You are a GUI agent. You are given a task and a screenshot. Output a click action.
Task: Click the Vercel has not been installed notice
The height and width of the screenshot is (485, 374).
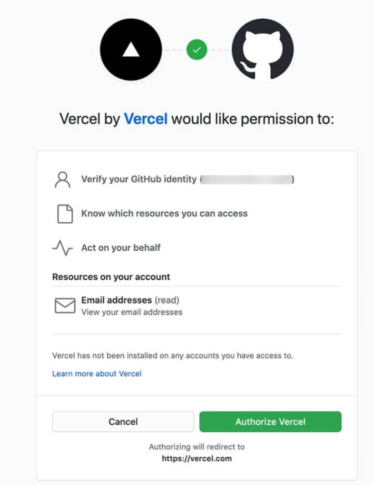[x=172, y=355]
